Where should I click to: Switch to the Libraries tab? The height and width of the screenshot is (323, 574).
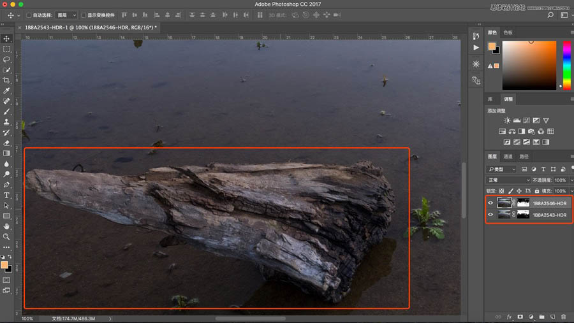click(x=490, y=99)
